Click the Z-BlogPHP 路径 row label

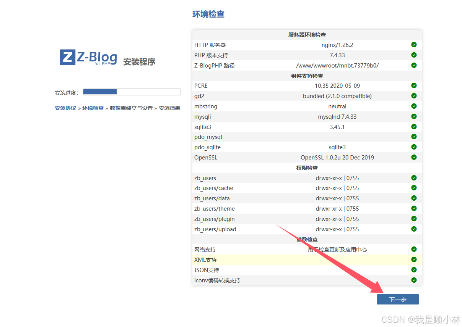click(215, 66)
